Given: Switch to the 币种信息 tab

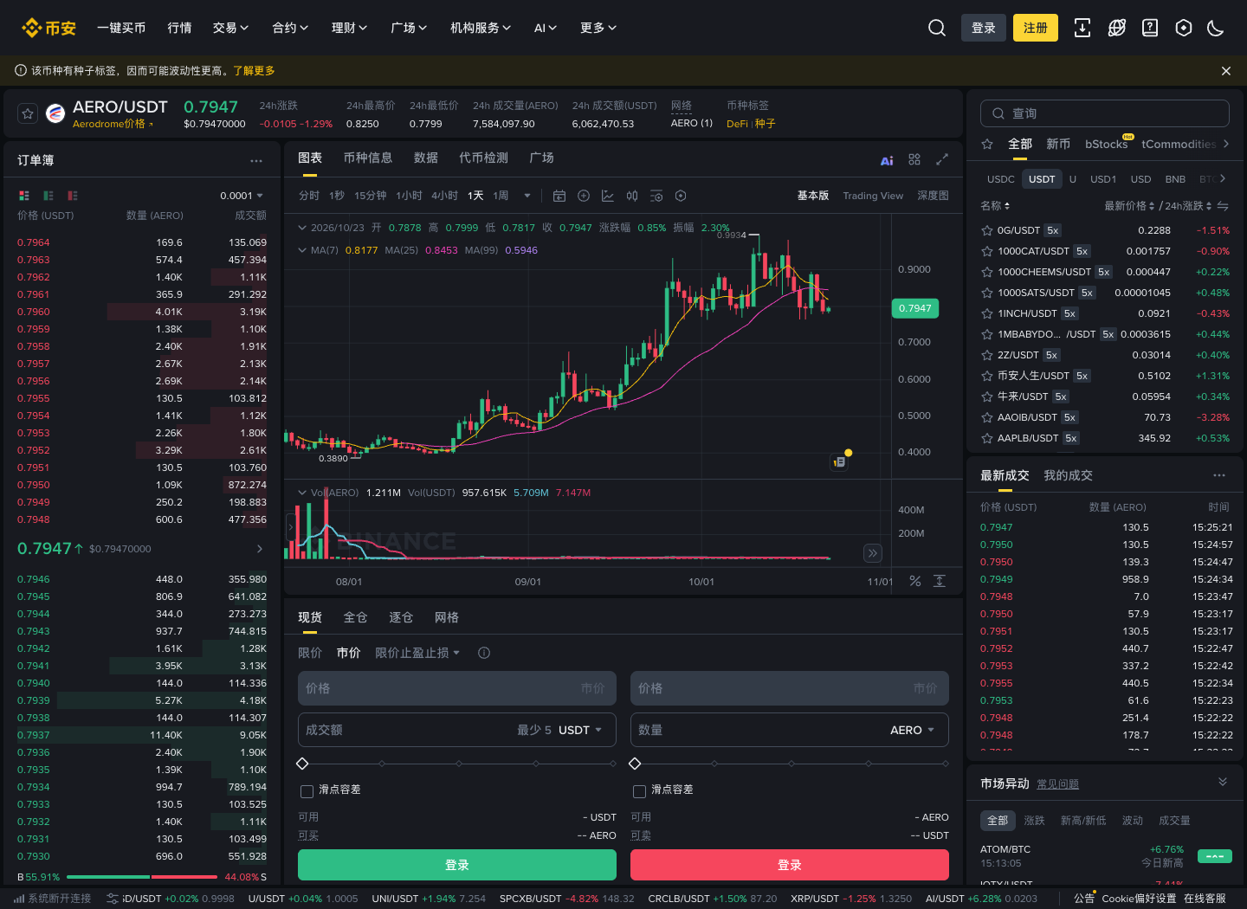Looking at the screenshot, I should coord(368,158).
